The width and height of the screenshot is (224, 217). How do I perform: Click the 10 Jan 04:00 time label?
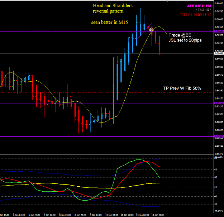point(112,215)
